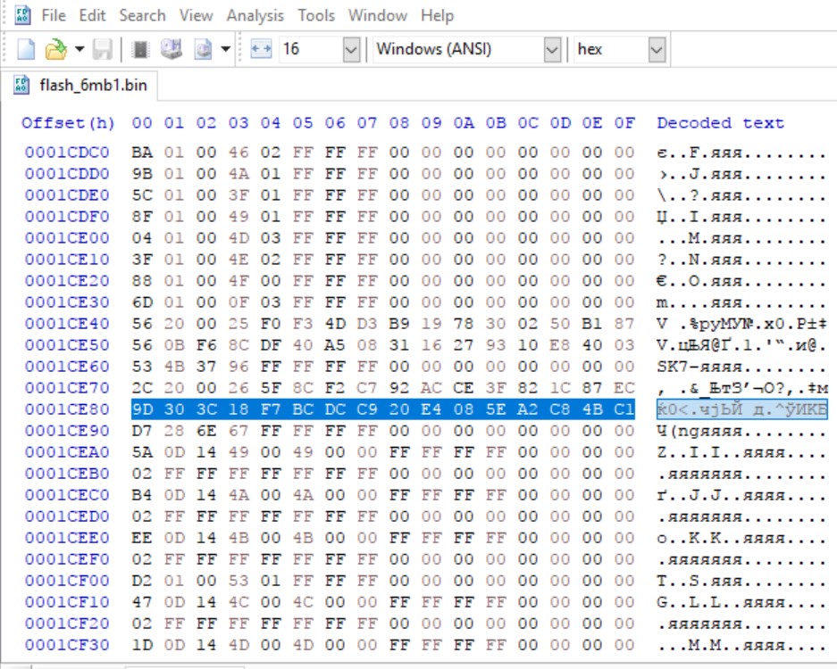The width and height of the screenshot is (837, 669).
Task: Click offset 0001CE80 in the offset column
Action: pos(67,409)
